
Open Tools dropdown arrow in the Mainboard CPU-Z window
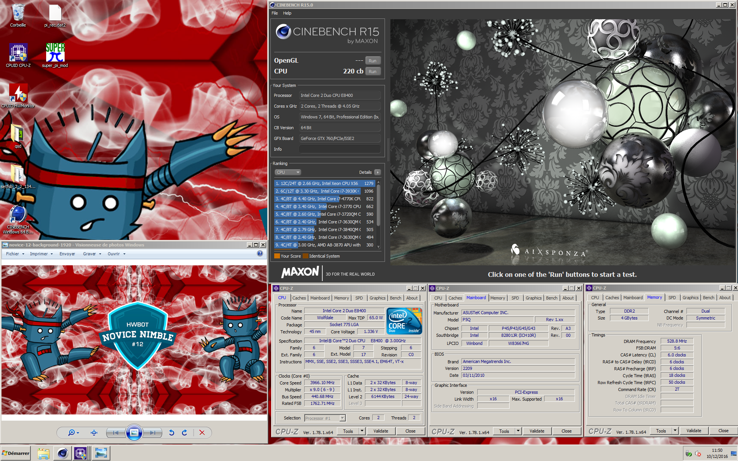point(518,431)
